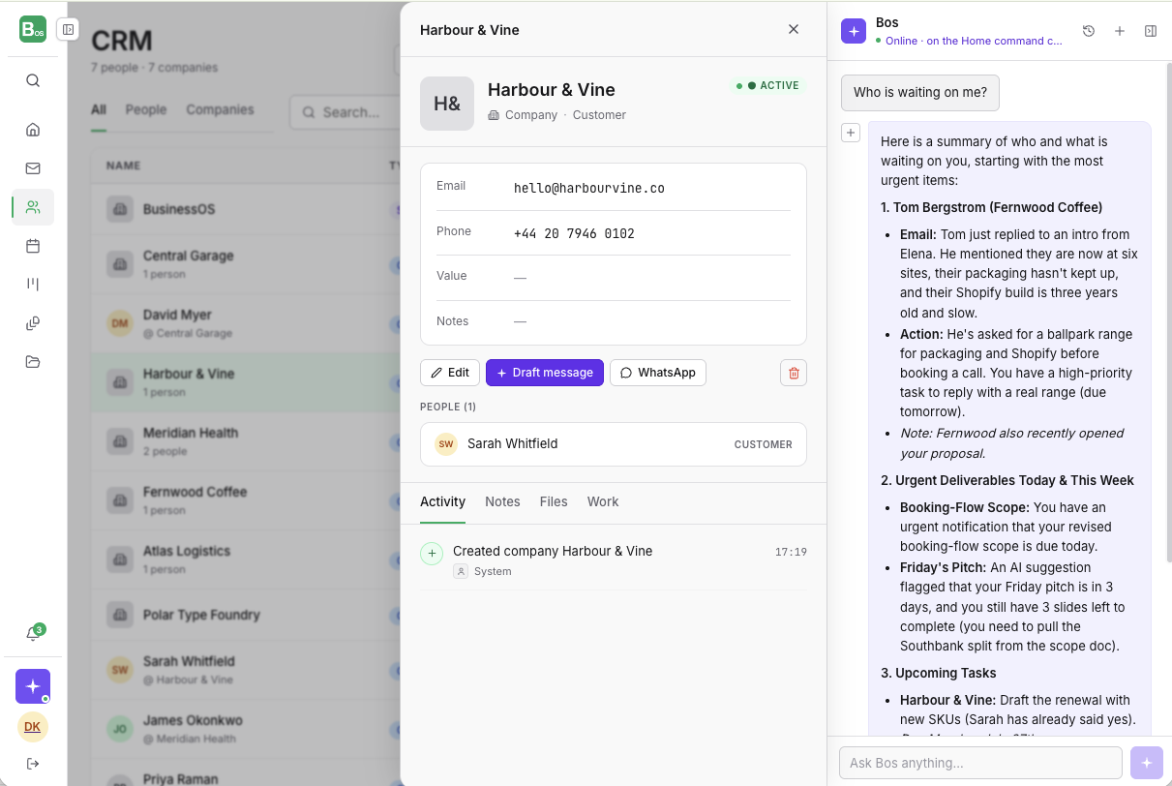The height and width of the screenshot is (786, 1172).
Task: Select the Sarah Whitfield list row
Action: point(245,669)
